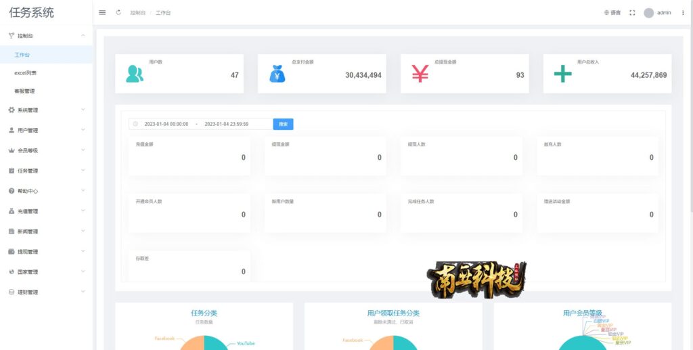Click the Facebook label in 用户领取任务分类 chart

tap(353, 341)
